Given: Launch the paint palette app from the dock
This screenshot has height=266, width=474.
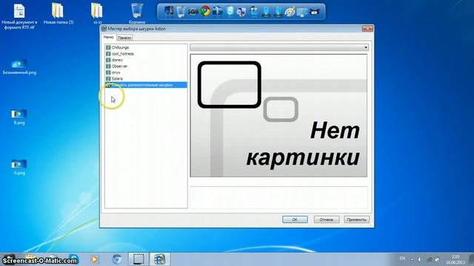Looking at the screenshot, I should tap(290, 12).
